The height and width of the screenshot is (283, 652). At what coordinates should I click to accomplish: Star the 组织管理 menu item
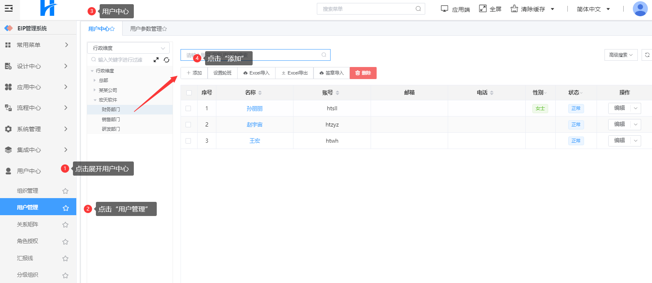pyautogui.click(x=65, y=191)
